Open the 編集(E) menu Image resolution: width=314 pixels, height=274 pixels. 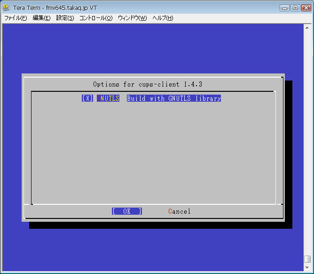click(x=41, y=18)
